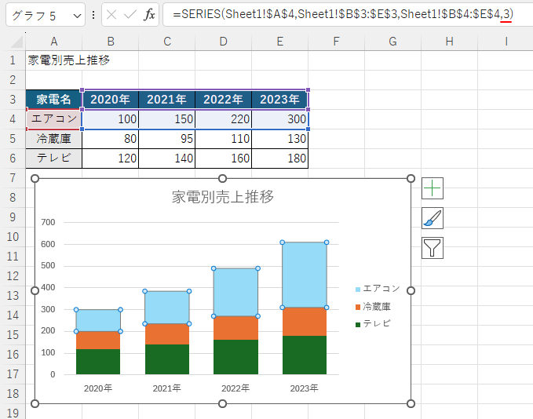Screen dimensions: 533x419
Task: Select column D header
Action: tap(224, 42)
